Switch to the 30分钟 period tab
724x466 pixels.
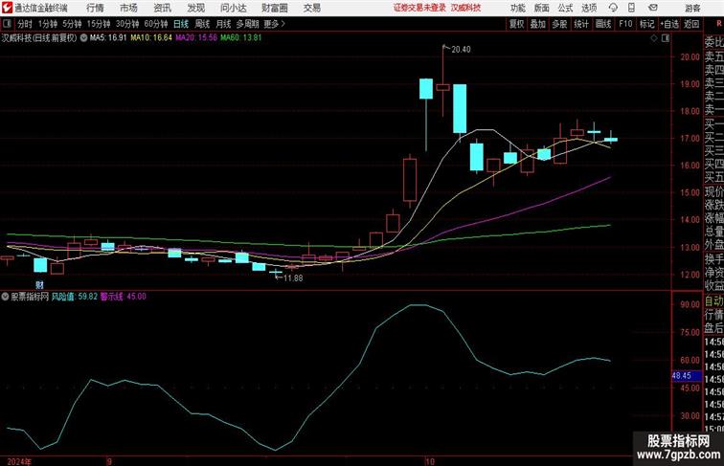[127, 24]
